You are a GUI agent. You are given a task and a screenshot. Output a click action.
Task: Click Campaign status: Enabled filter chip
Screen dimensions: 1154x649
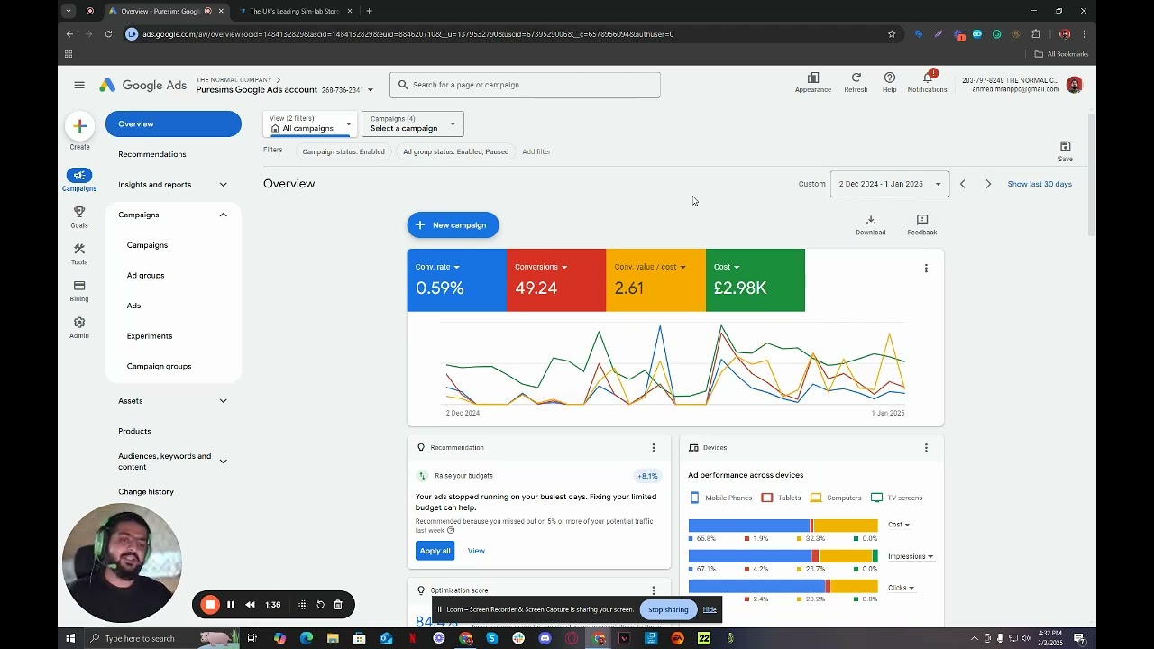[343, 151]
